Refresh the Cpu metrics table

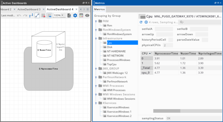pyautogui.click(x=141, y=22)
